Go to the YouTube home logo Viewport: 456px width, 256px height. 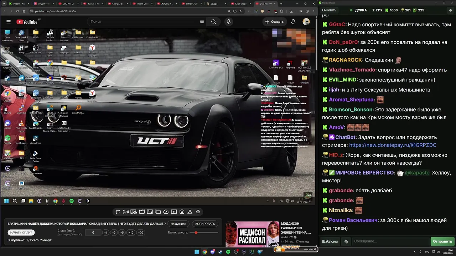pyautogui.click(x=27, y=22)
